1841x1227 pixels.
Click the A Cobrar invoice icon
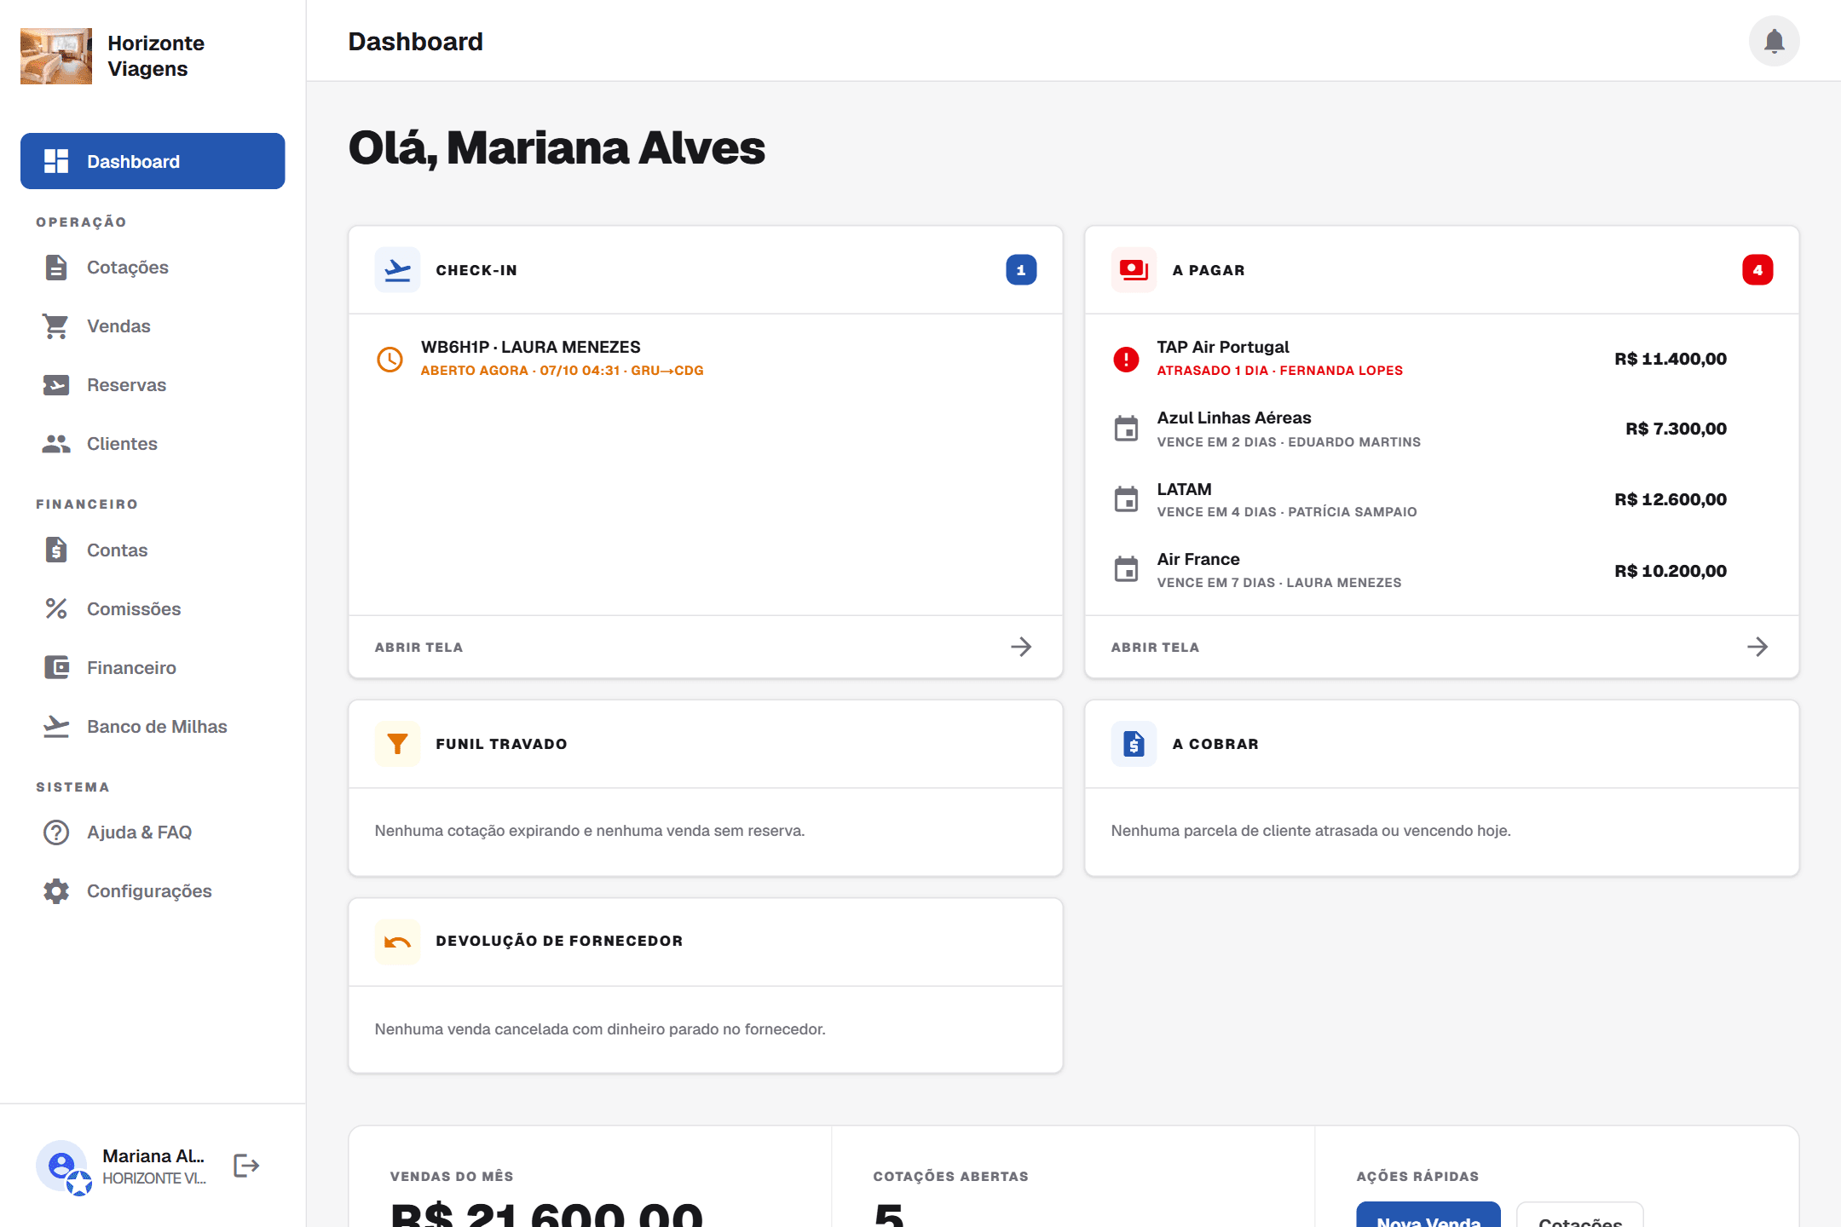pos(1134,744)
